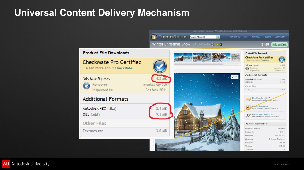Click the yellow star icon in title bar
Screen dimensions: 304x170
point(218,45)
